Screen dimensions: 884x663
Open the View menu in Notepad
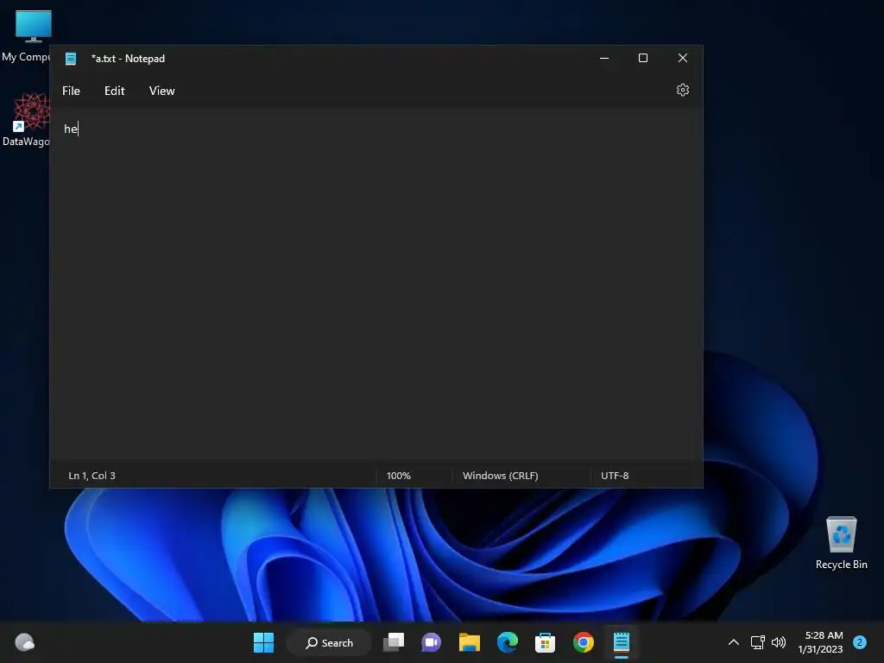point(161,91)
